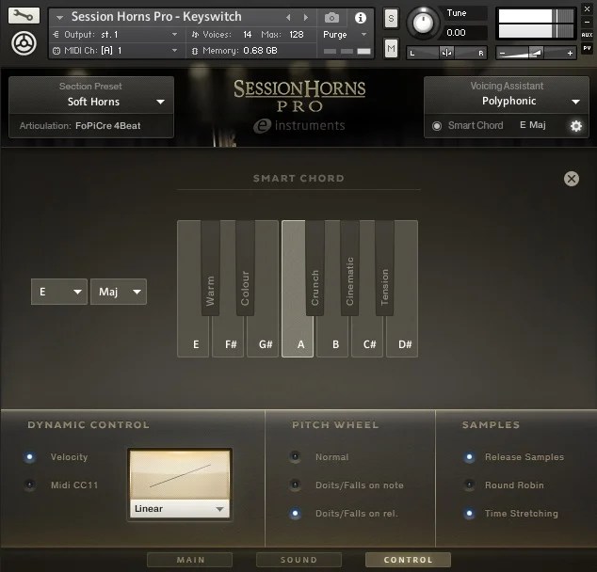
Task: Expand the instrument name dropdown arrow
Action: pos(59,18)
